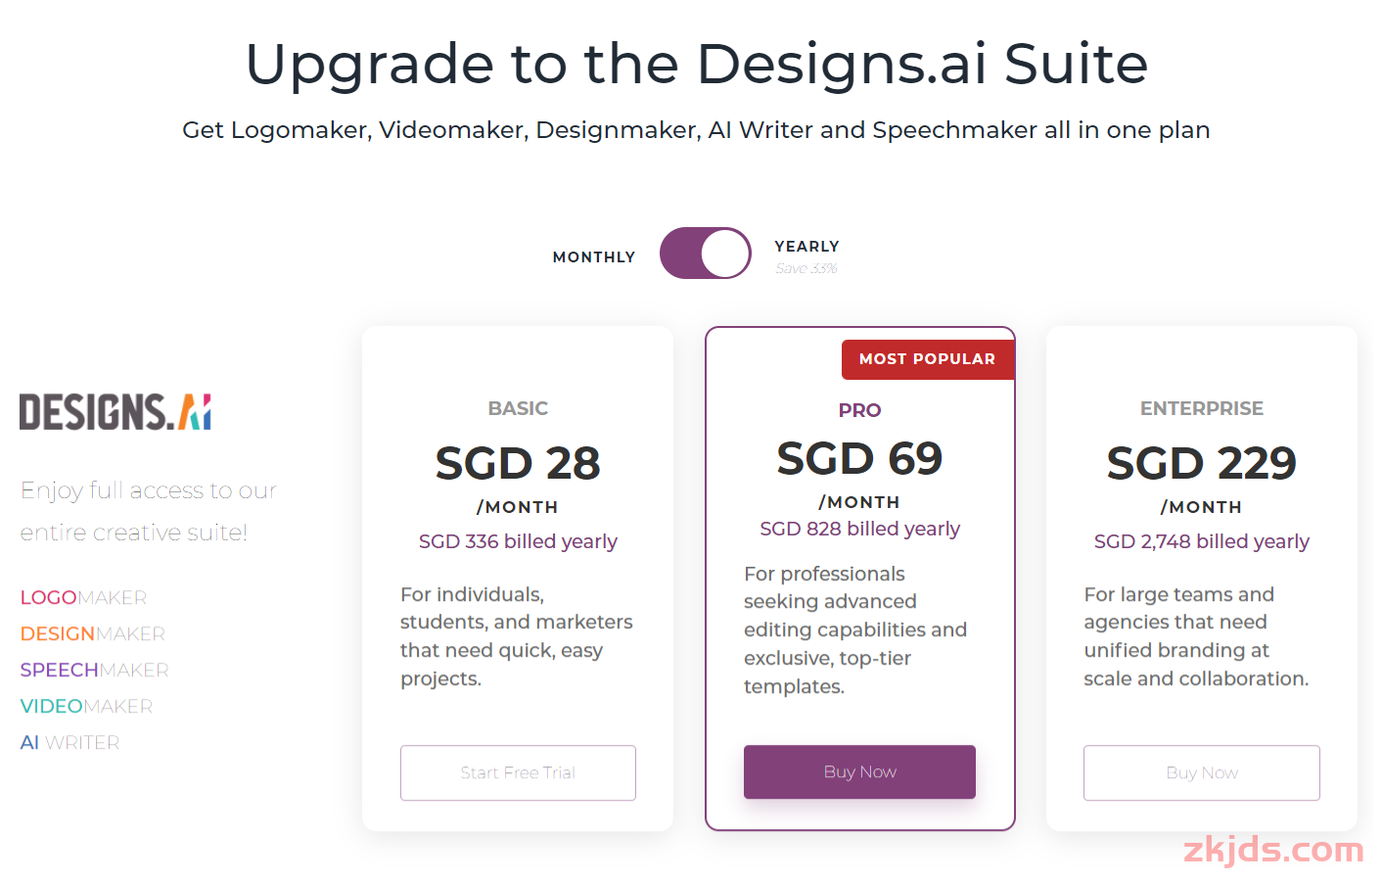Click the MOST POPULAR badge

tap(927, 359)
